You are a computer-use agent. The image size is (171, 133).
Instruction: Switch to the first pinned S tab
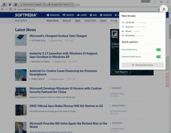(4, 5)
